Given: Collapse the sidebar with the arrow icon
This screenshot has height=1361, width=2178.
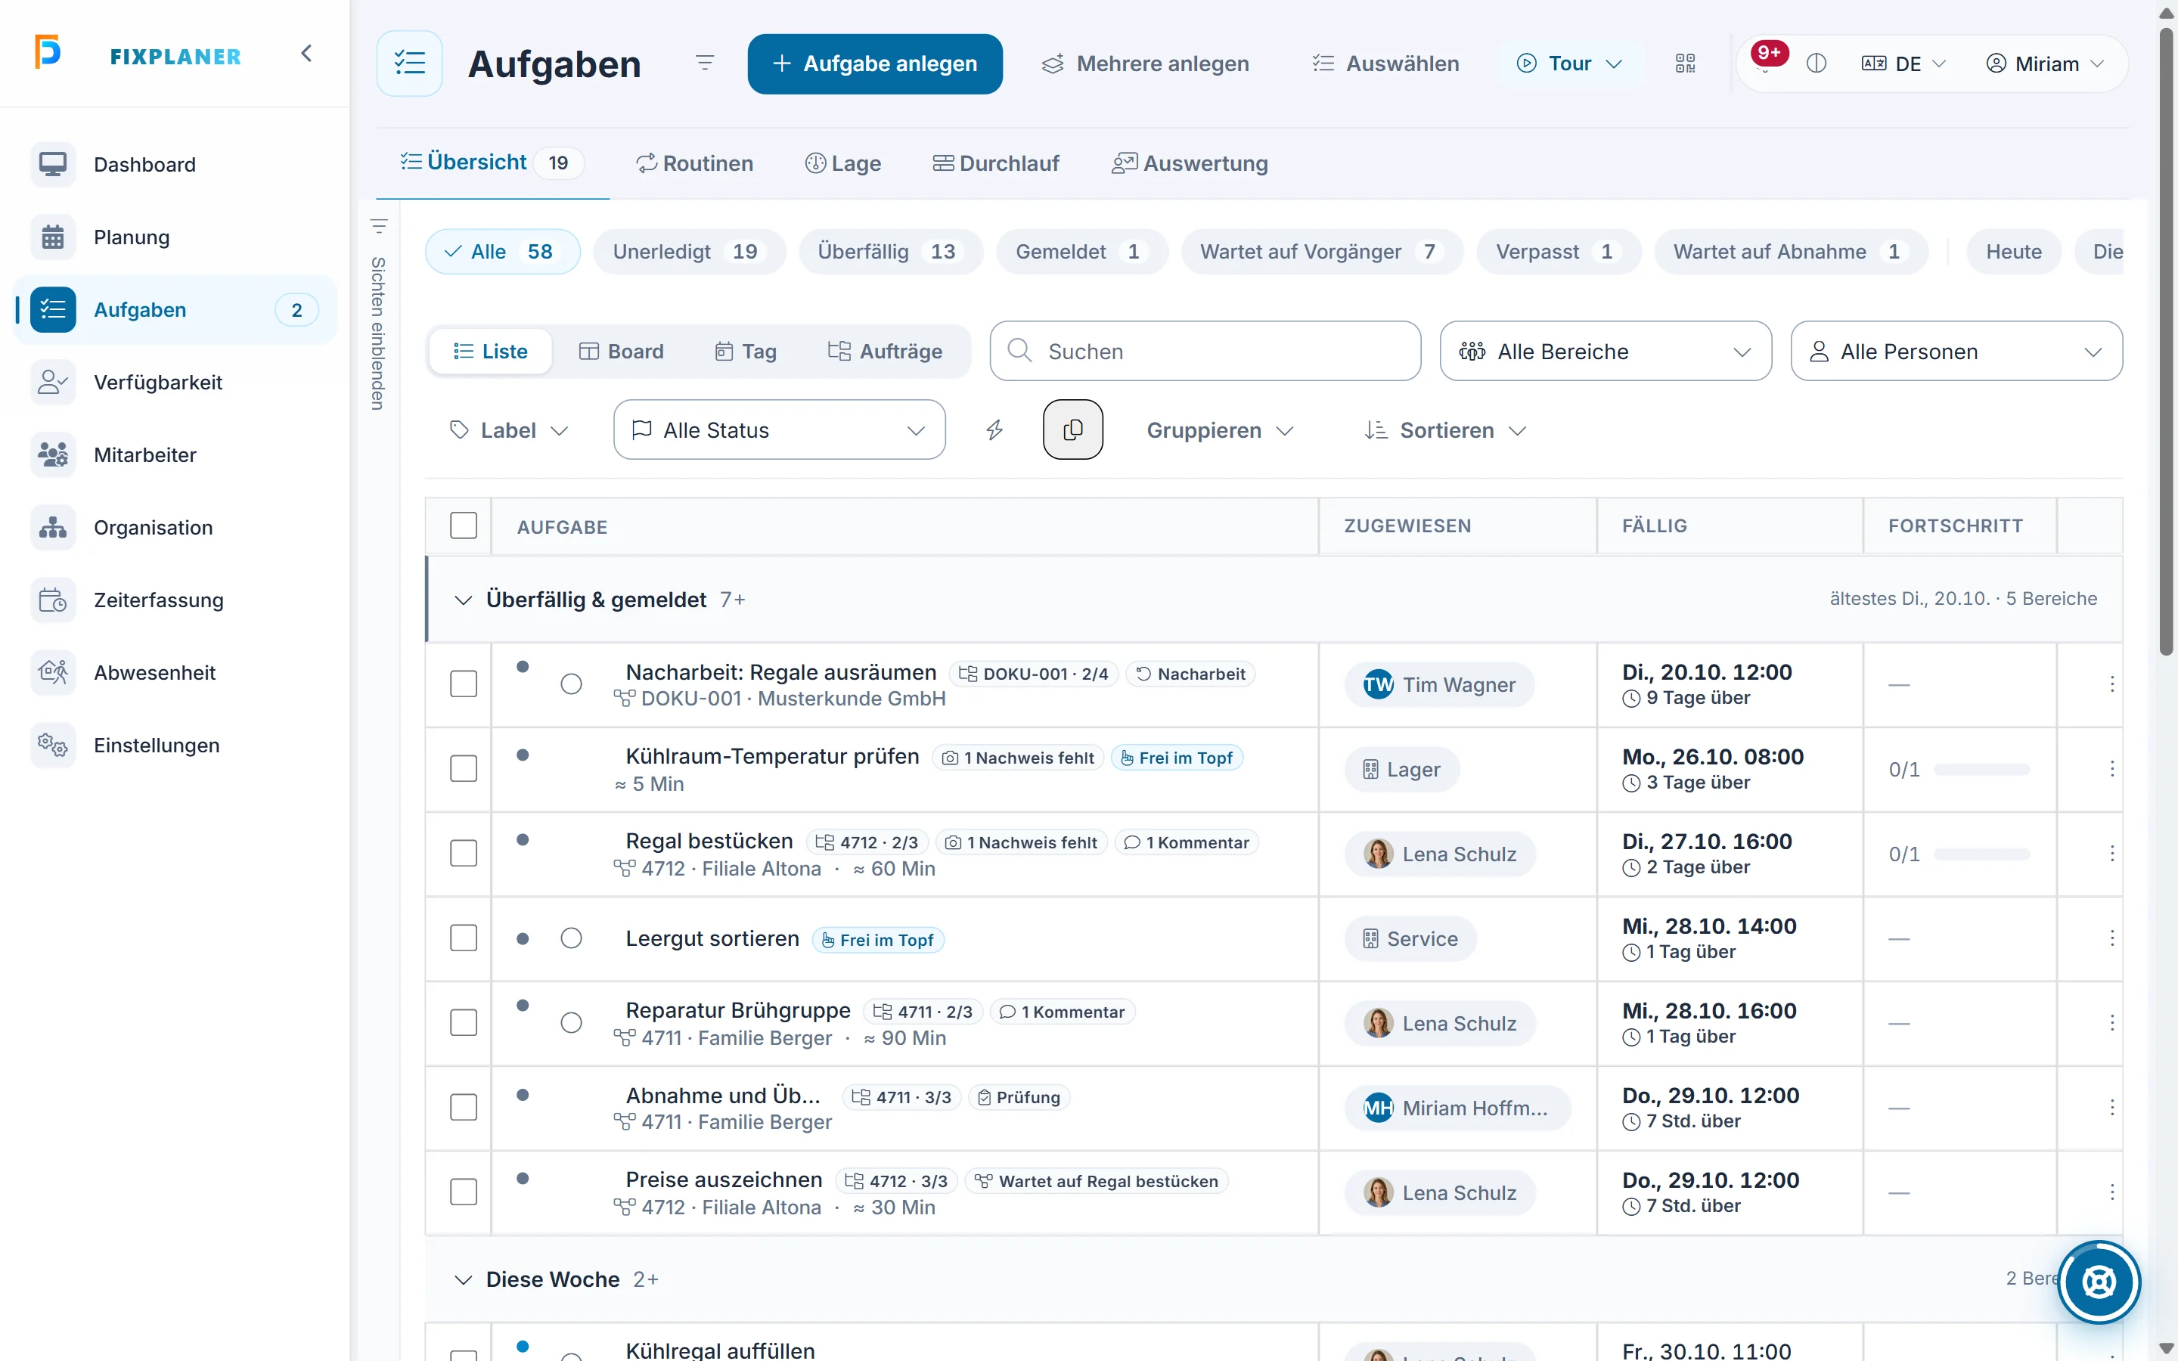Looking at the screenshot, I should tap(306, 54).
